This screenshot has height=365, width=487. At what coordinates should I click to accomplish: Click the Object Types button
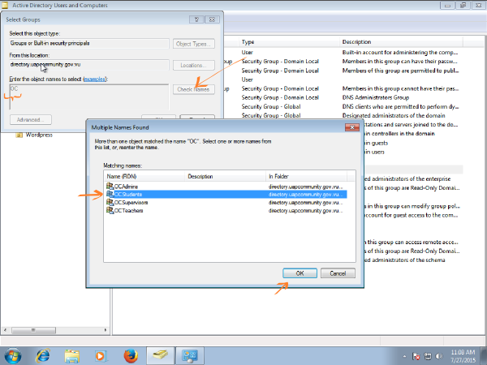click(x=193, y=44)
